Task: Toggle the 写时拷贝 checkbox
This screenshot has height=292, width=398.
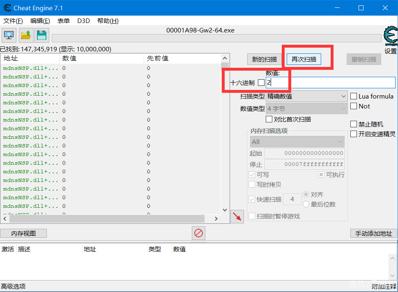Action: 252,184
